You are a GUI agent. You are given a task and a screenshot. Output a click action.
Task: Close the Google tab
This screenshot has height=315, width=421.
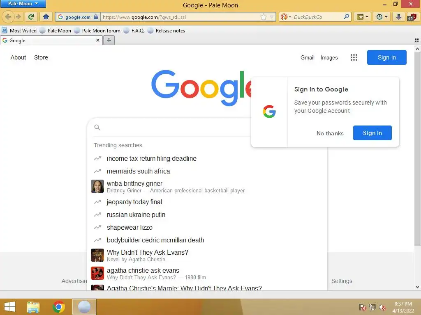[x=98, y=40]
